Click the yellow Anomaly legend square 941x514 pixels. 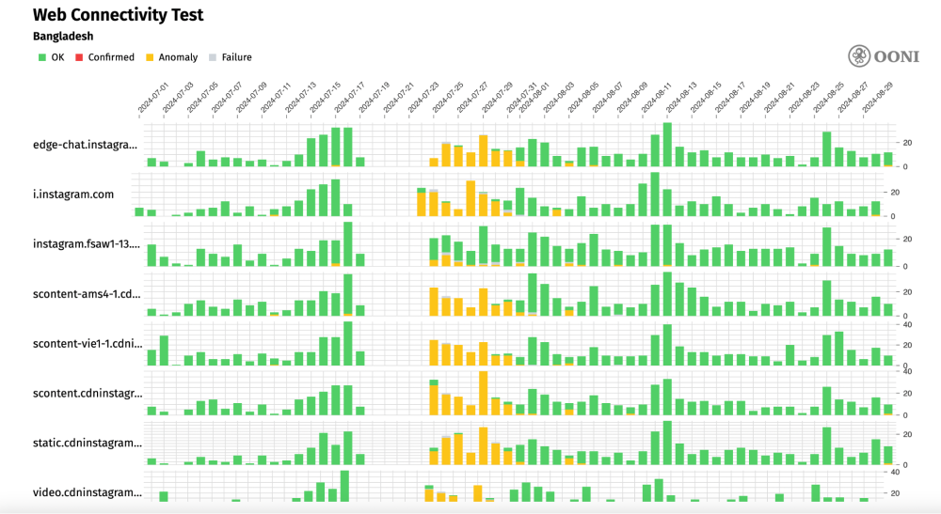coord(150,57)
